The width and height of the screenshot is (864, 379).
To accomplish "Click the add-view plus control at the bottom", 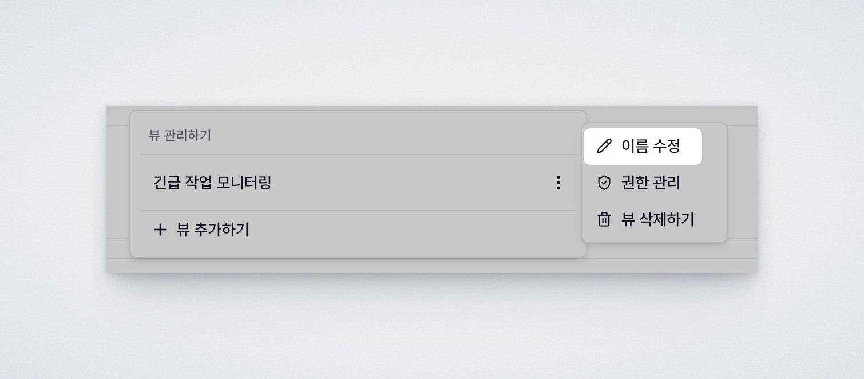I will pyautogui.click(x=160, y=230).
